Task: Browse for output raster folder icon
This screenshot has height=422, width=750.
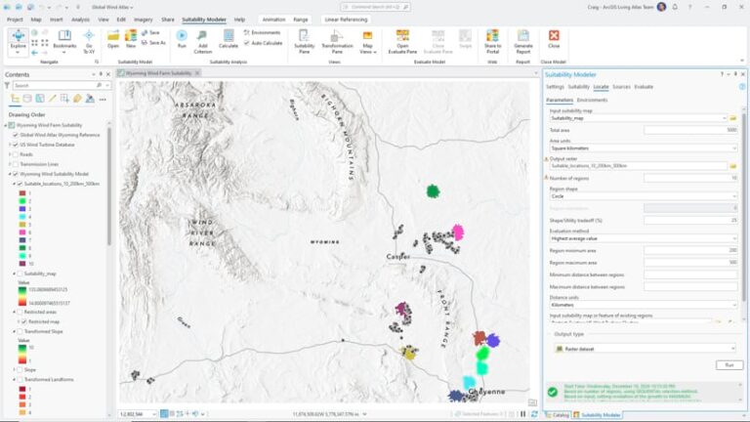Action: (x=732, y=166)
